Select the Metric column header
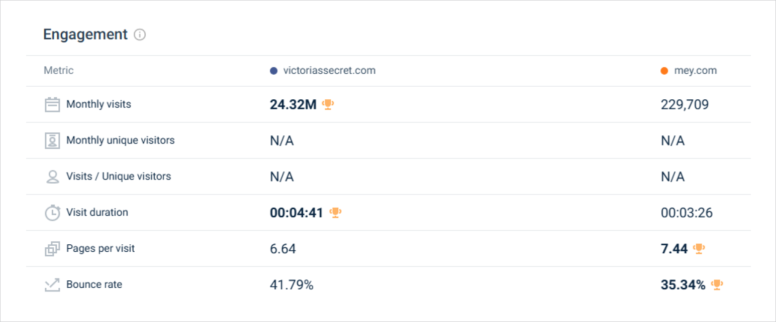This screenshot has width=776, height=322. pyautogui.click(x=58, y=70)
